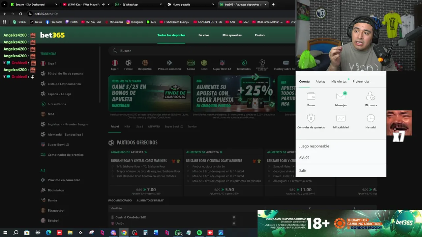This screenshot has height=237, width=422.
Task: Select the Fútbol filter tab
Action: 115,126
